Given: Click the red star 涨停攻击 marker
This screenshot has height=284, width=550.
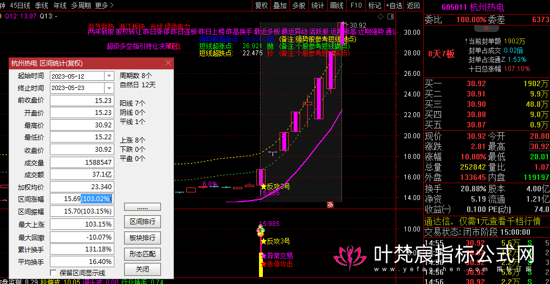Looking at the screenshot, I should coord(277,264).
